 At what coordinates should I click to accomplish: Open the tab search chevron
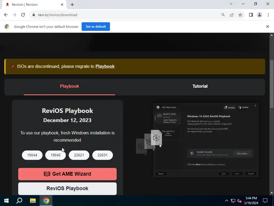click(x=231, y=4)
